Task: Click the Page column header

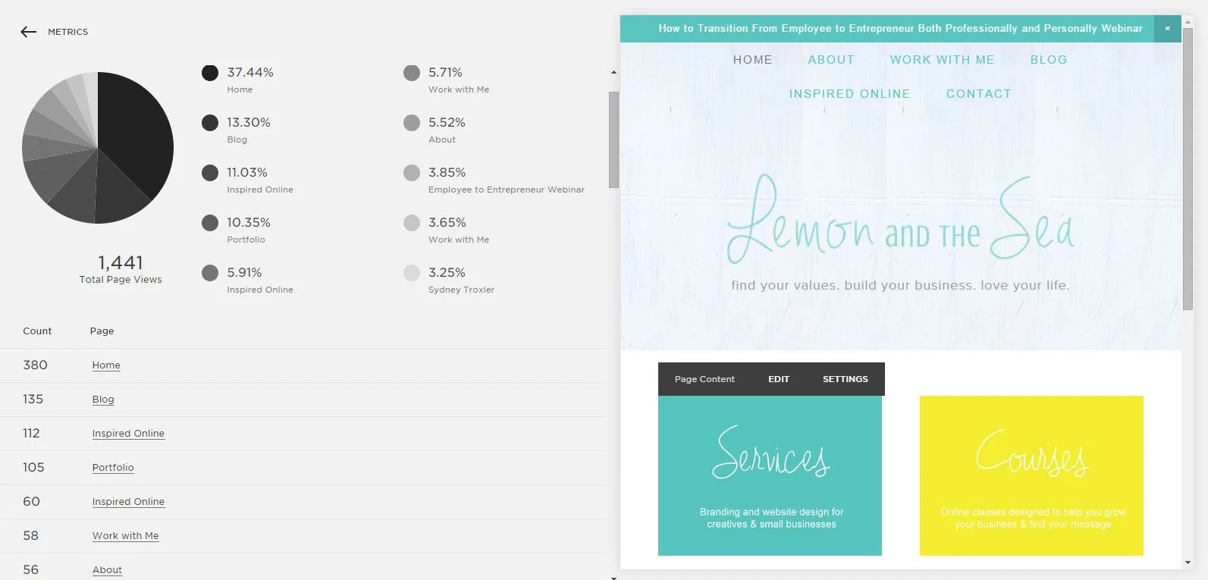Action: pos(102,331)
